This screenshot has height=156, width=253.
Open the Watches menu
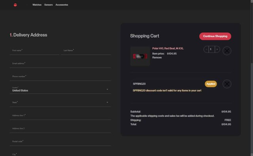pyautogui.click(x=37, y=5)
